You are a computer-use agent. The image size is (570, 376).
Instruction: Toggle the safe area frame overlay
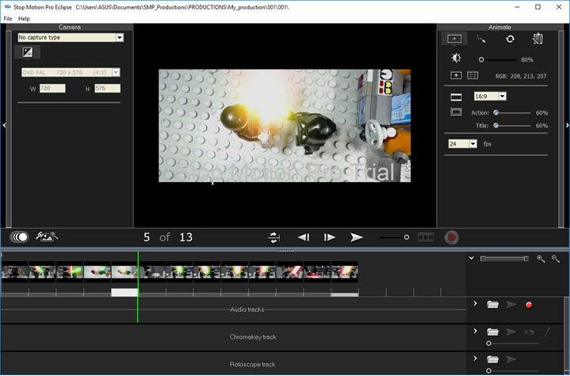point(456,112)
